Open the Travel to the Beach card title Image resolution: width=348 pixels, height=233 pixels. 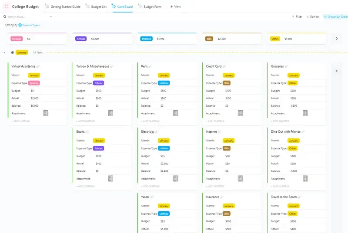284,197
